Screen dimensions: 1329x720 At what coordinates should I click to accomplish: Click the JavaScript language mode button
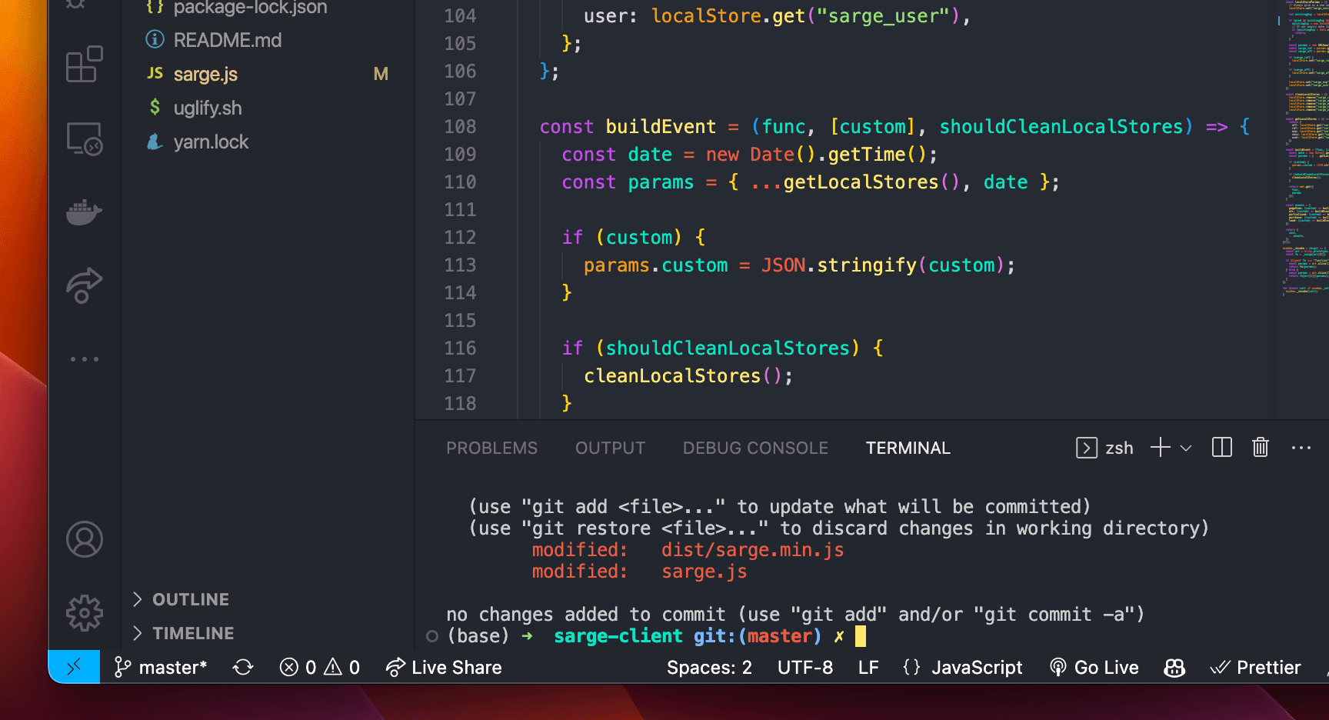tap(962, 668)
